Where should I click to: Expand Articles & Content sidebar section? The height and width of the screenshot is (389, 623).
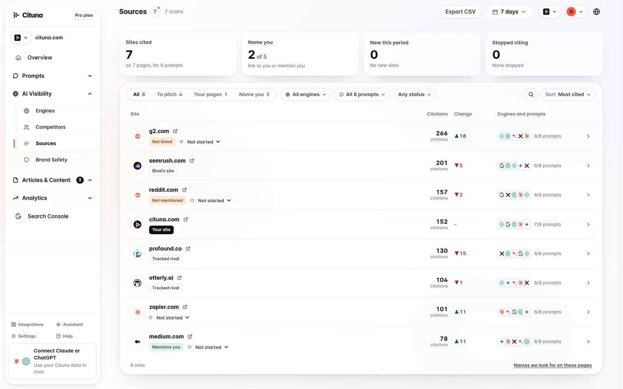click(53, 180)
